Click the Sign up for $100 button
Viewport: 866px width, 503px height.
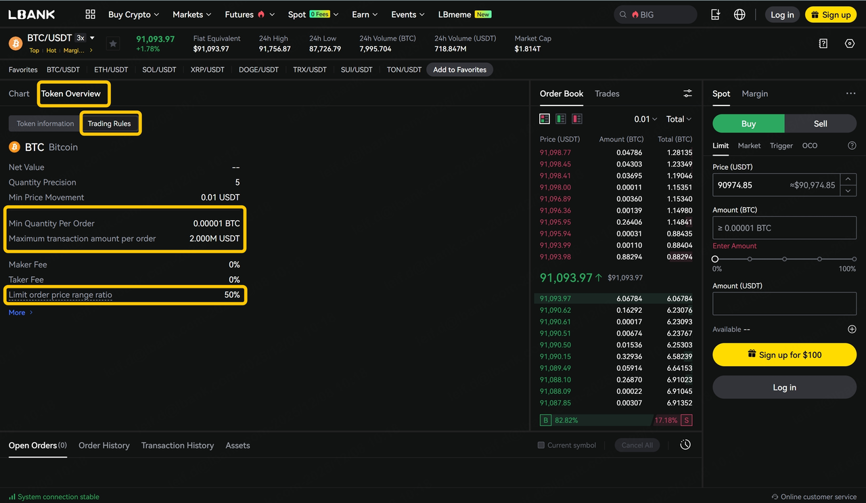(x=784, y=355)
